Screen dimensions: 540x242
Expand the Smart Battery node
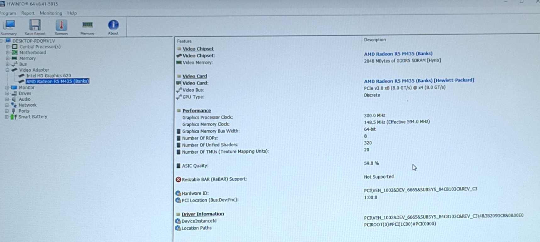click(x=7, y=117)
